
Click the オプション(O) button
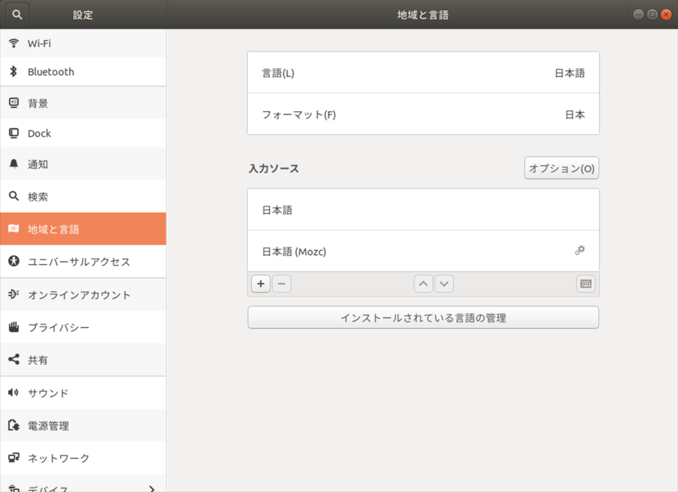tap(561, 168)
